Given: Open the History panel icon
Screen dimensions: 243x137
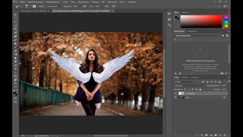Looking at the screenshot, I should 169,14.
